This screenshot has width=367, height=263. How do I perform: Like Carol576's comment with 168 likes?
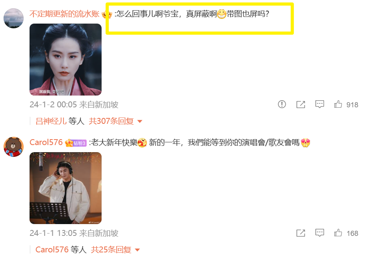point(338,233)
